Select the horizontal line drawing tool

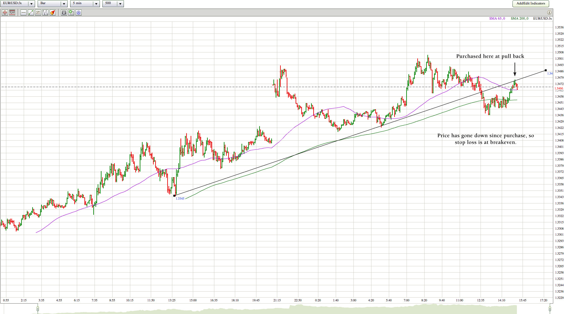tap(23, 13)
